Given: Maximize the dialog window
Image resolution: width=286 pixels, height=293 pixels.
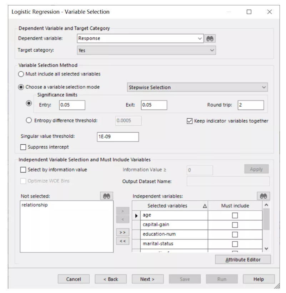Looking at the screenshot, I should pyautogui.click(x=249, y=12).
